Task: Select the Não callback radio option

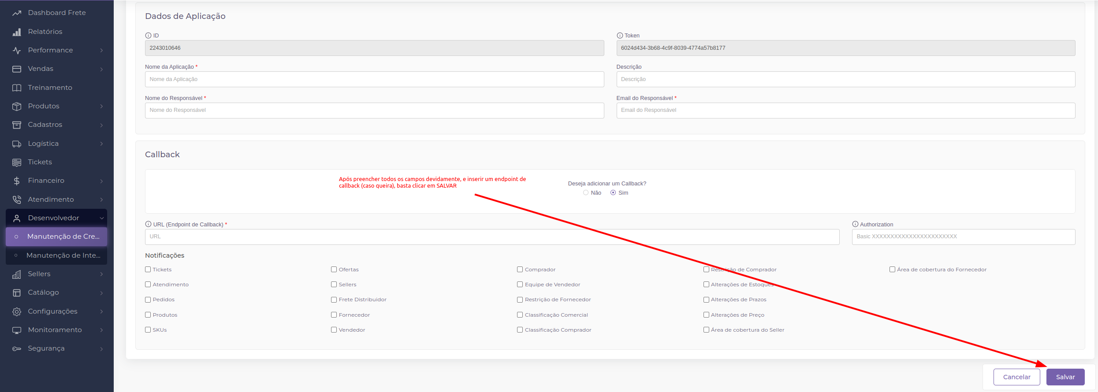Action: 585,193
